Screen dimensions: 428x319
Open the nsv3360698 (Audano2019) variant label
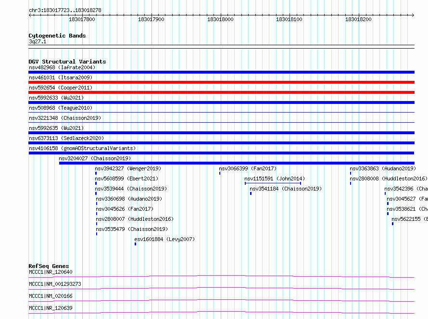pyautogui.click(x=129, y=199)
